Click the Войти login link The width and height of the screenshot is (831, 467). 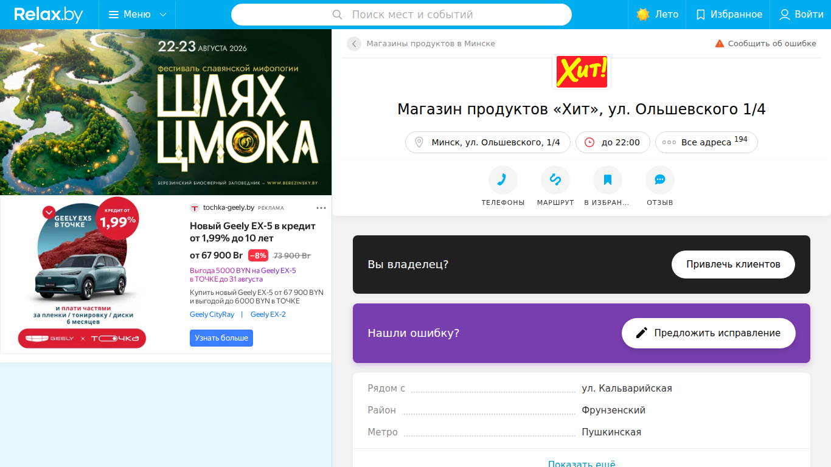coord(801,15)
